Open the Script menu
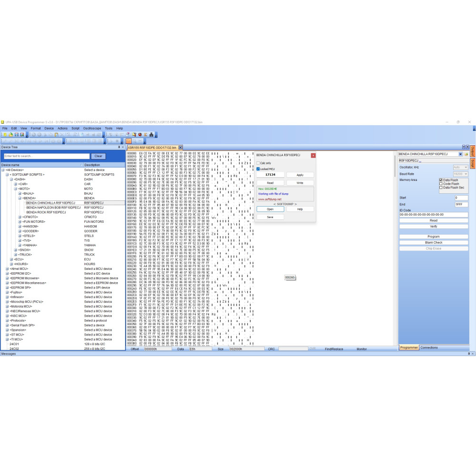Image resolution: width=476 pixels, height=476 pixels. (x=75, y=129)
